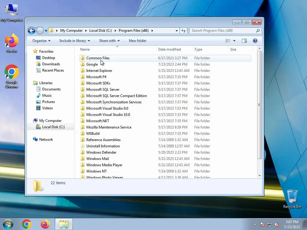Select My Computer in the navigation pane
Image resolution: width=307 pixels, height=230 pixels.
click(50, 121)
